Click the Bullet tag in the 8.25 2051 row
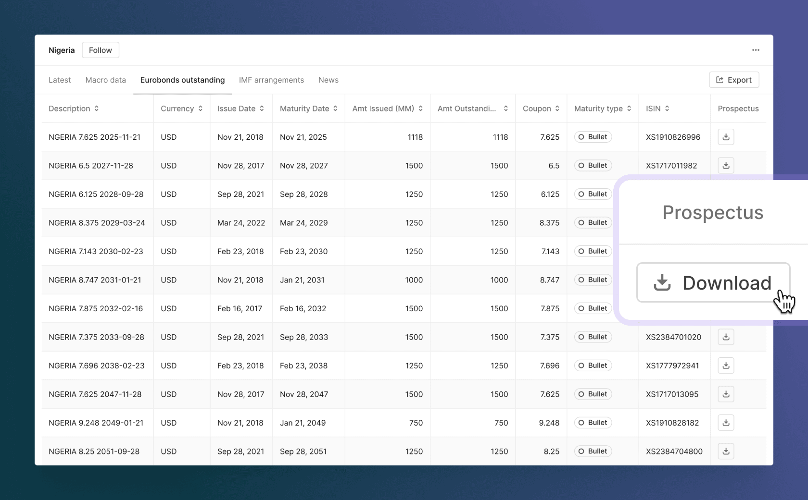 click(x=593, y=451)
